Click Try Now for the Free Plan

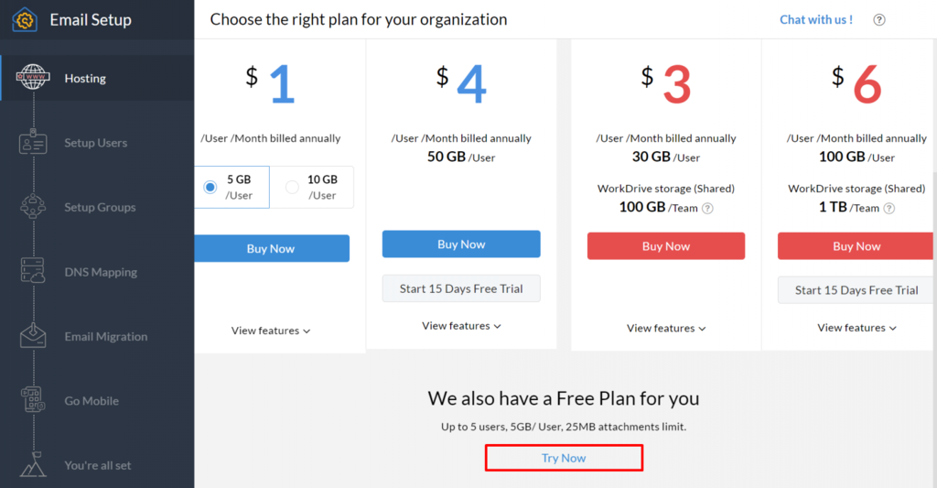coord(564,458)
